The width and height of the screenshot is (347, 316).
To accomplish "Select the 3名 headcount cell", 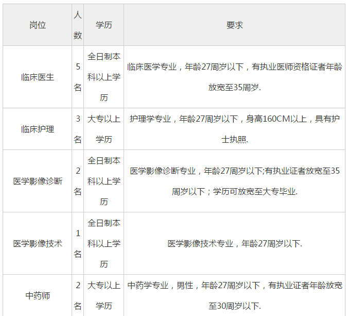I will [78, 129].
